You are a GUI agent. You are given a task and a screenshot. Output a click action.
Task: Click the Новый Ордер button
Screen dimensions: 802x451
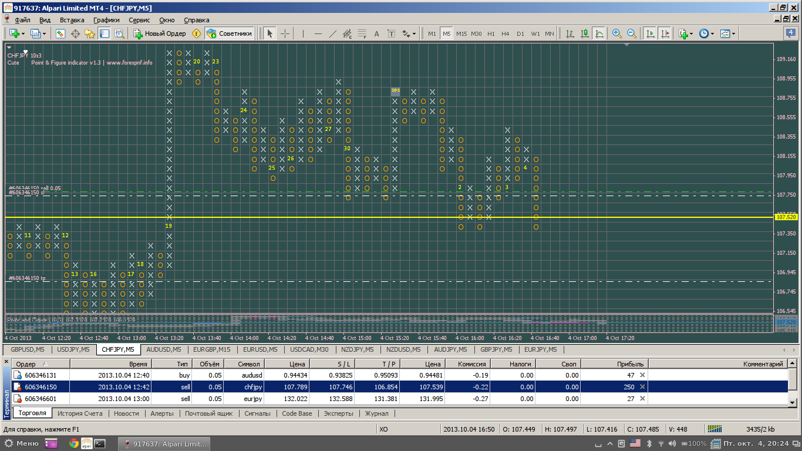coord(160,33)
